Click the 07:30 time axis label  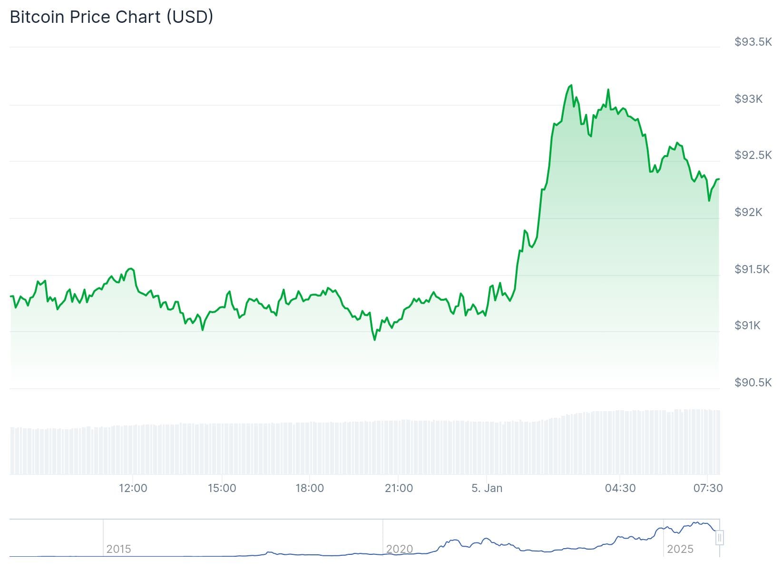click(x=708, y=488)
